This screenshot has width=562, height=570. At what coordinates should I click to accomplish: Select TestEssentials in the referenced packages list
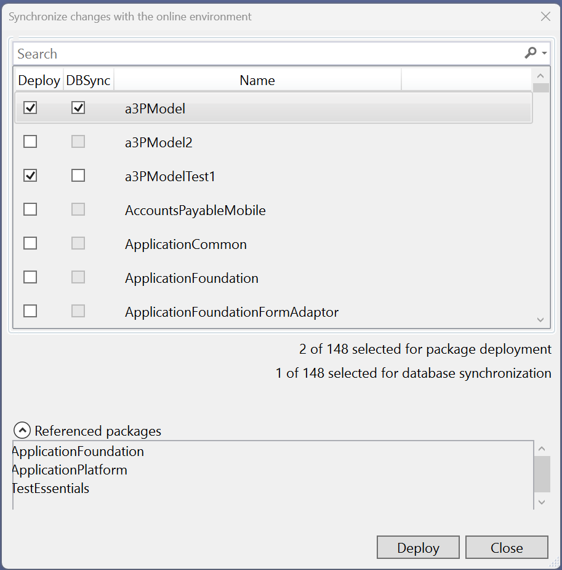point(52,488)
